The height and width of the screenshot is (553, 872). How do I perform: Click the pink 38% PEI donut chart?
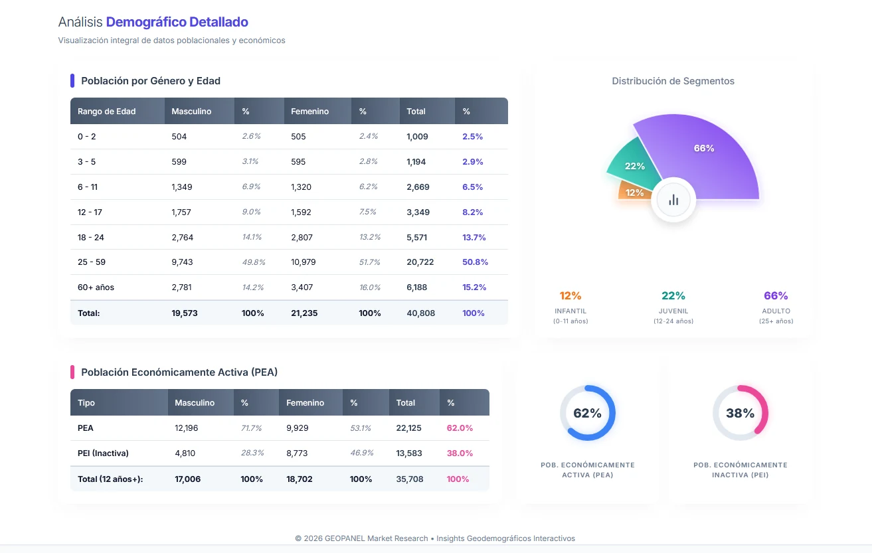click(x=740, y=413)
